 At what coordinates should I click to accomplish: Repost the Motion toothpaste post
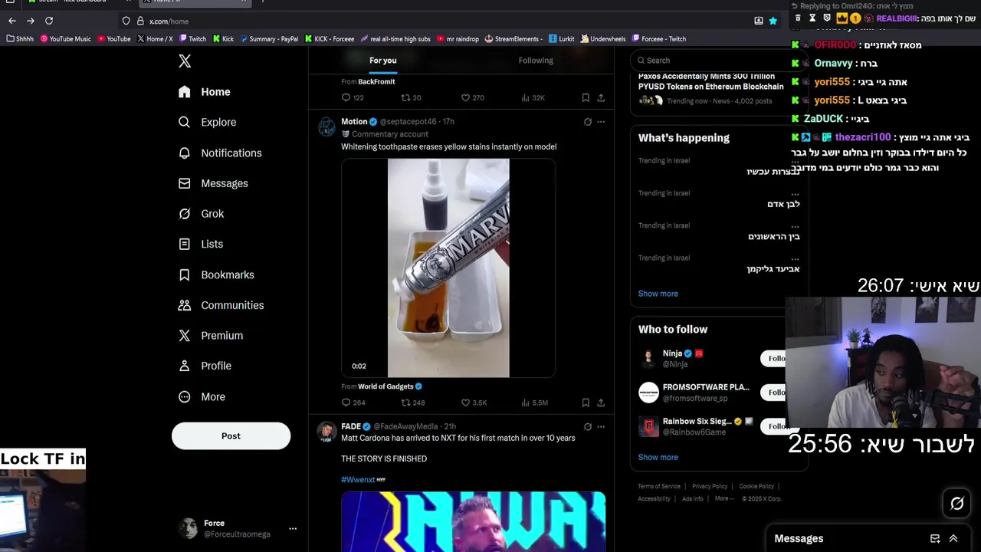point(413,402)
